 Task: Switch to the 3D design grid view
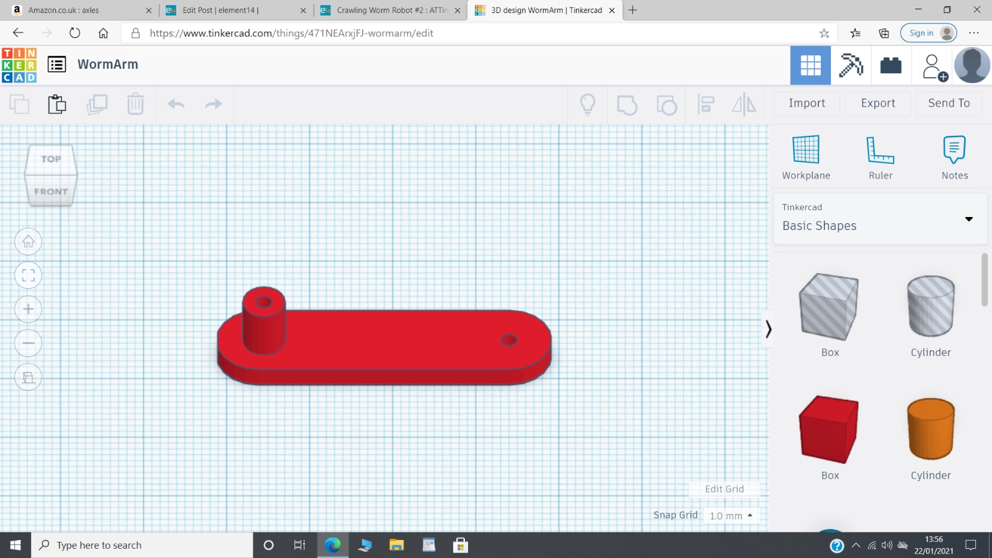[x=810, y=65]
